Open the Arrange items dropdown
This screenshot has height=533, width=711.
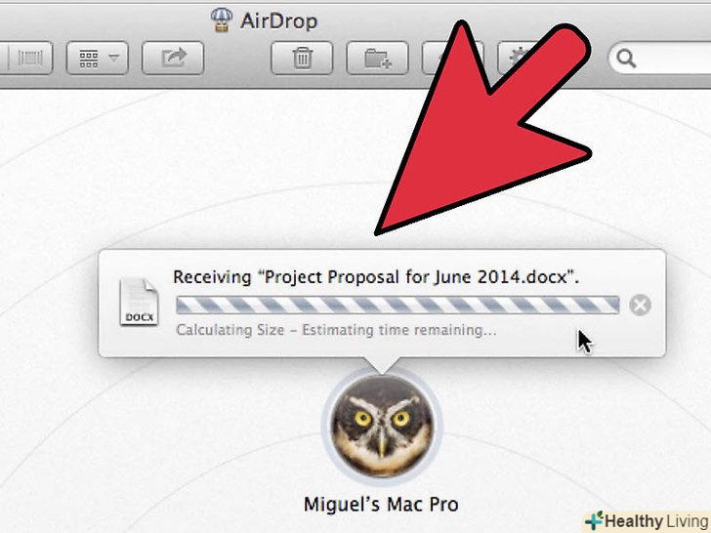(98, 58)
